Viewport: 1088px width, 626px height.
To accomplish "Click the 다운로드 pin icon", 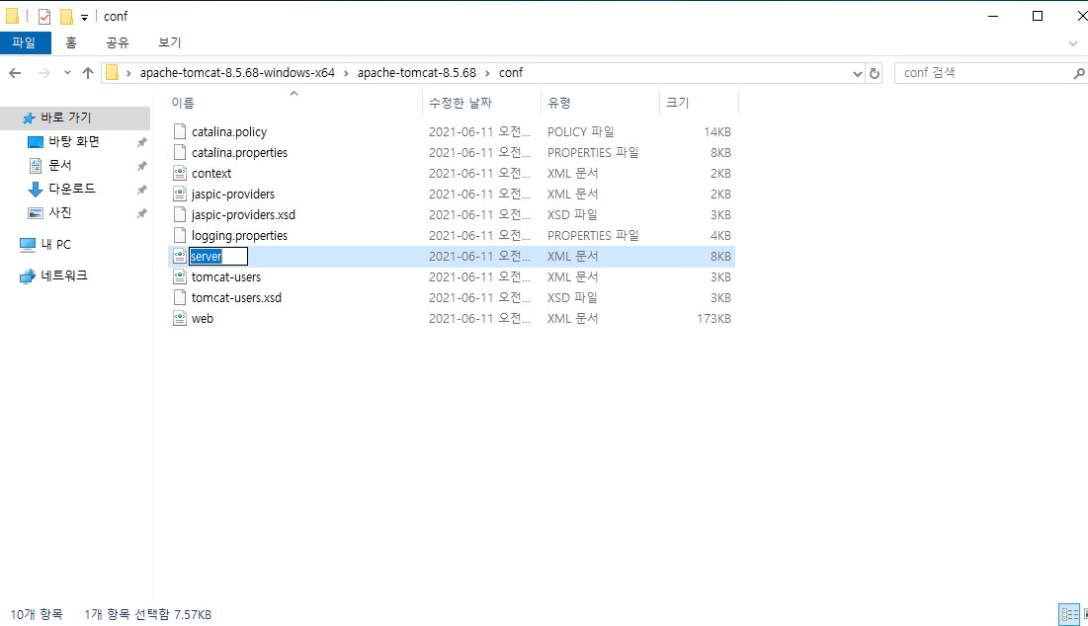I will click(141, 190).
